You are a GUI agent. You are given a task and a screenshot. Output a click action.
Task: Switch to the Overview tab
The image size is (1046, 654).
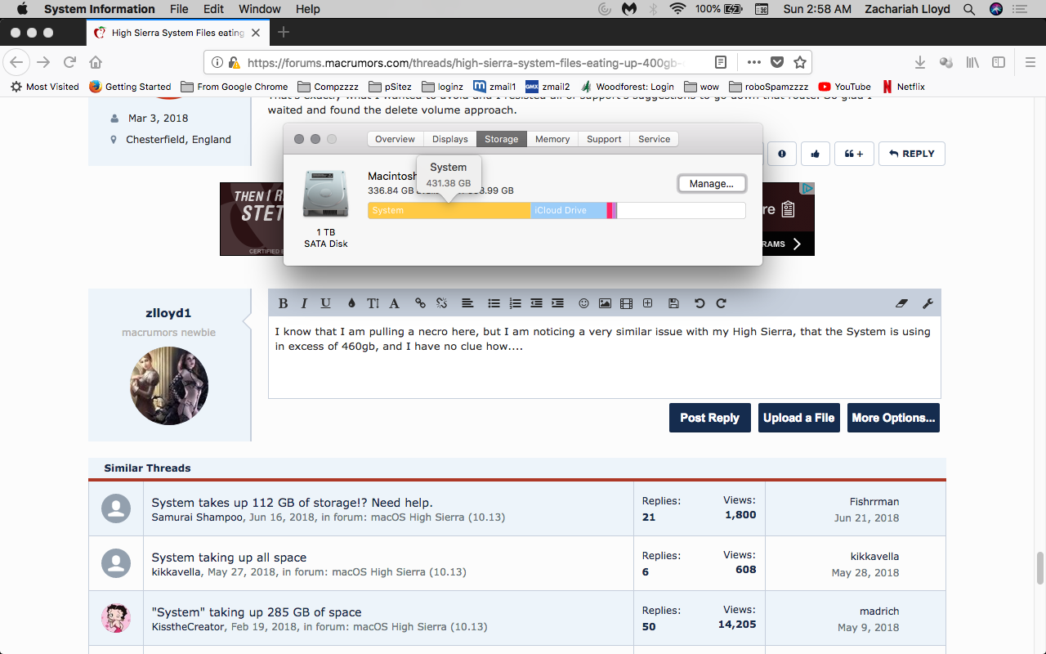[x=395, y=139]
